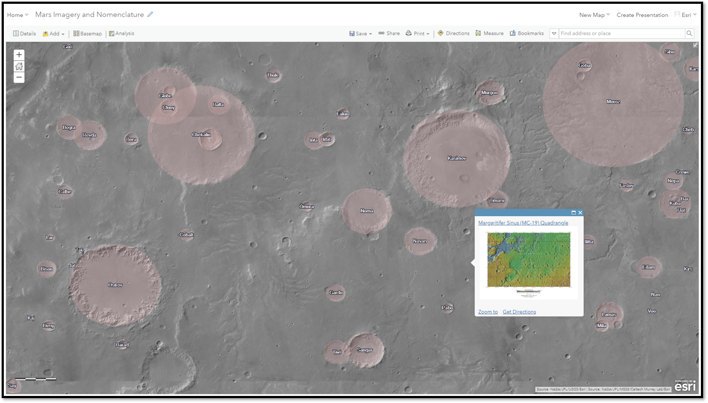Screen dimensions: 708x403
Task: Open the Analysis tools
Action: tap(121, 33)
